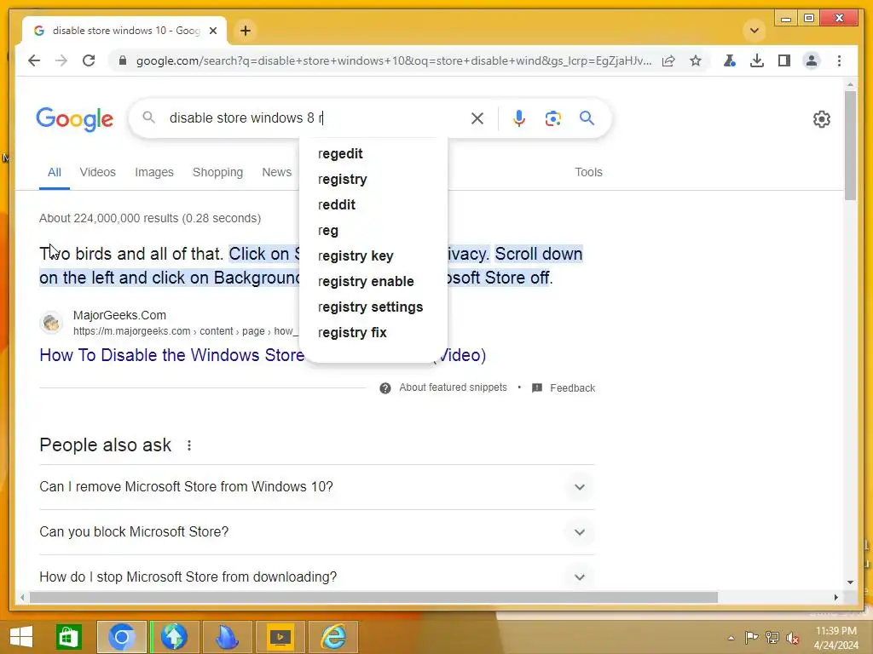Click the network tray icon

click(772, 637)
